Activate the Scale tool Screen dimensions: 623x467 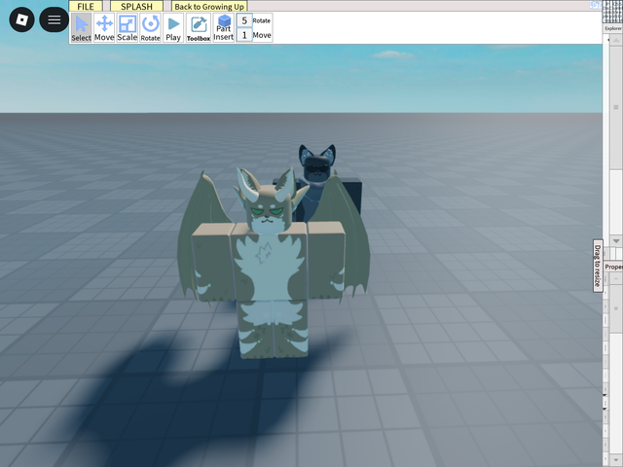(x=128, y=28)
